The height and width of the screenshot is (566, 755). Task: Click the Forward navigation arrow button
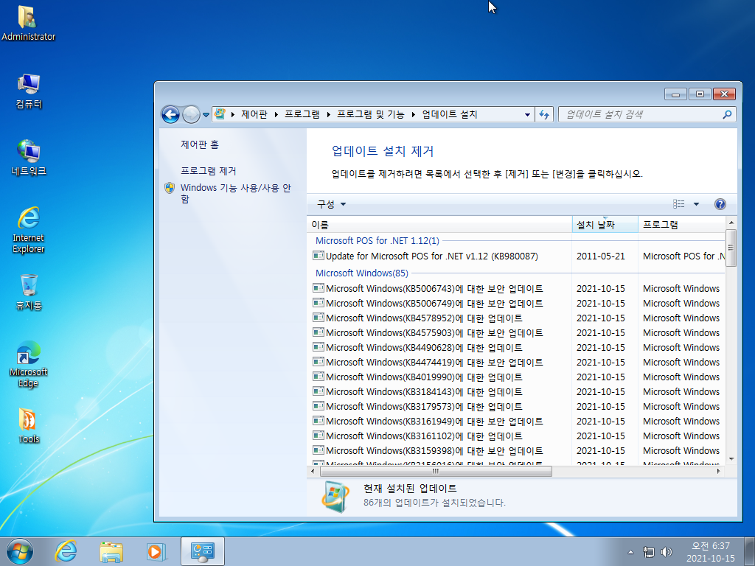pos(191,114)
